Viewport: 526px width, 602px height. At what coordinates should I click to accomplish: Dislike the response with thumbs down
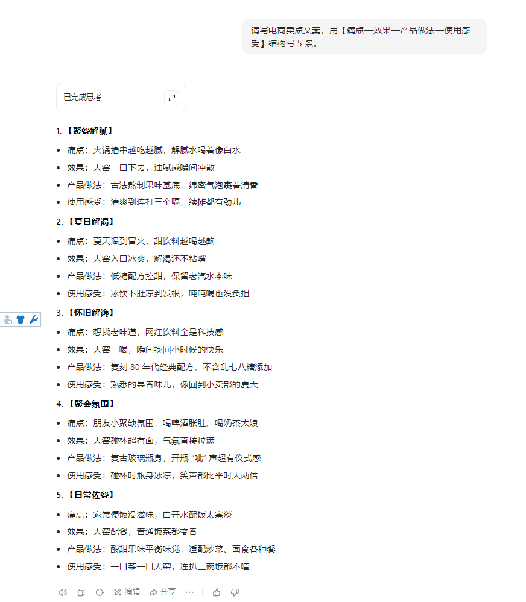click(x=235, y=592)
